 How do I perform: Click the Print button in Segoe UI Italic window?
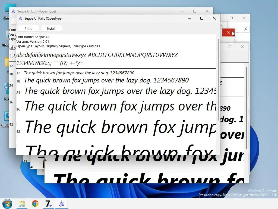pyautogui.click(x=28, y=28)
